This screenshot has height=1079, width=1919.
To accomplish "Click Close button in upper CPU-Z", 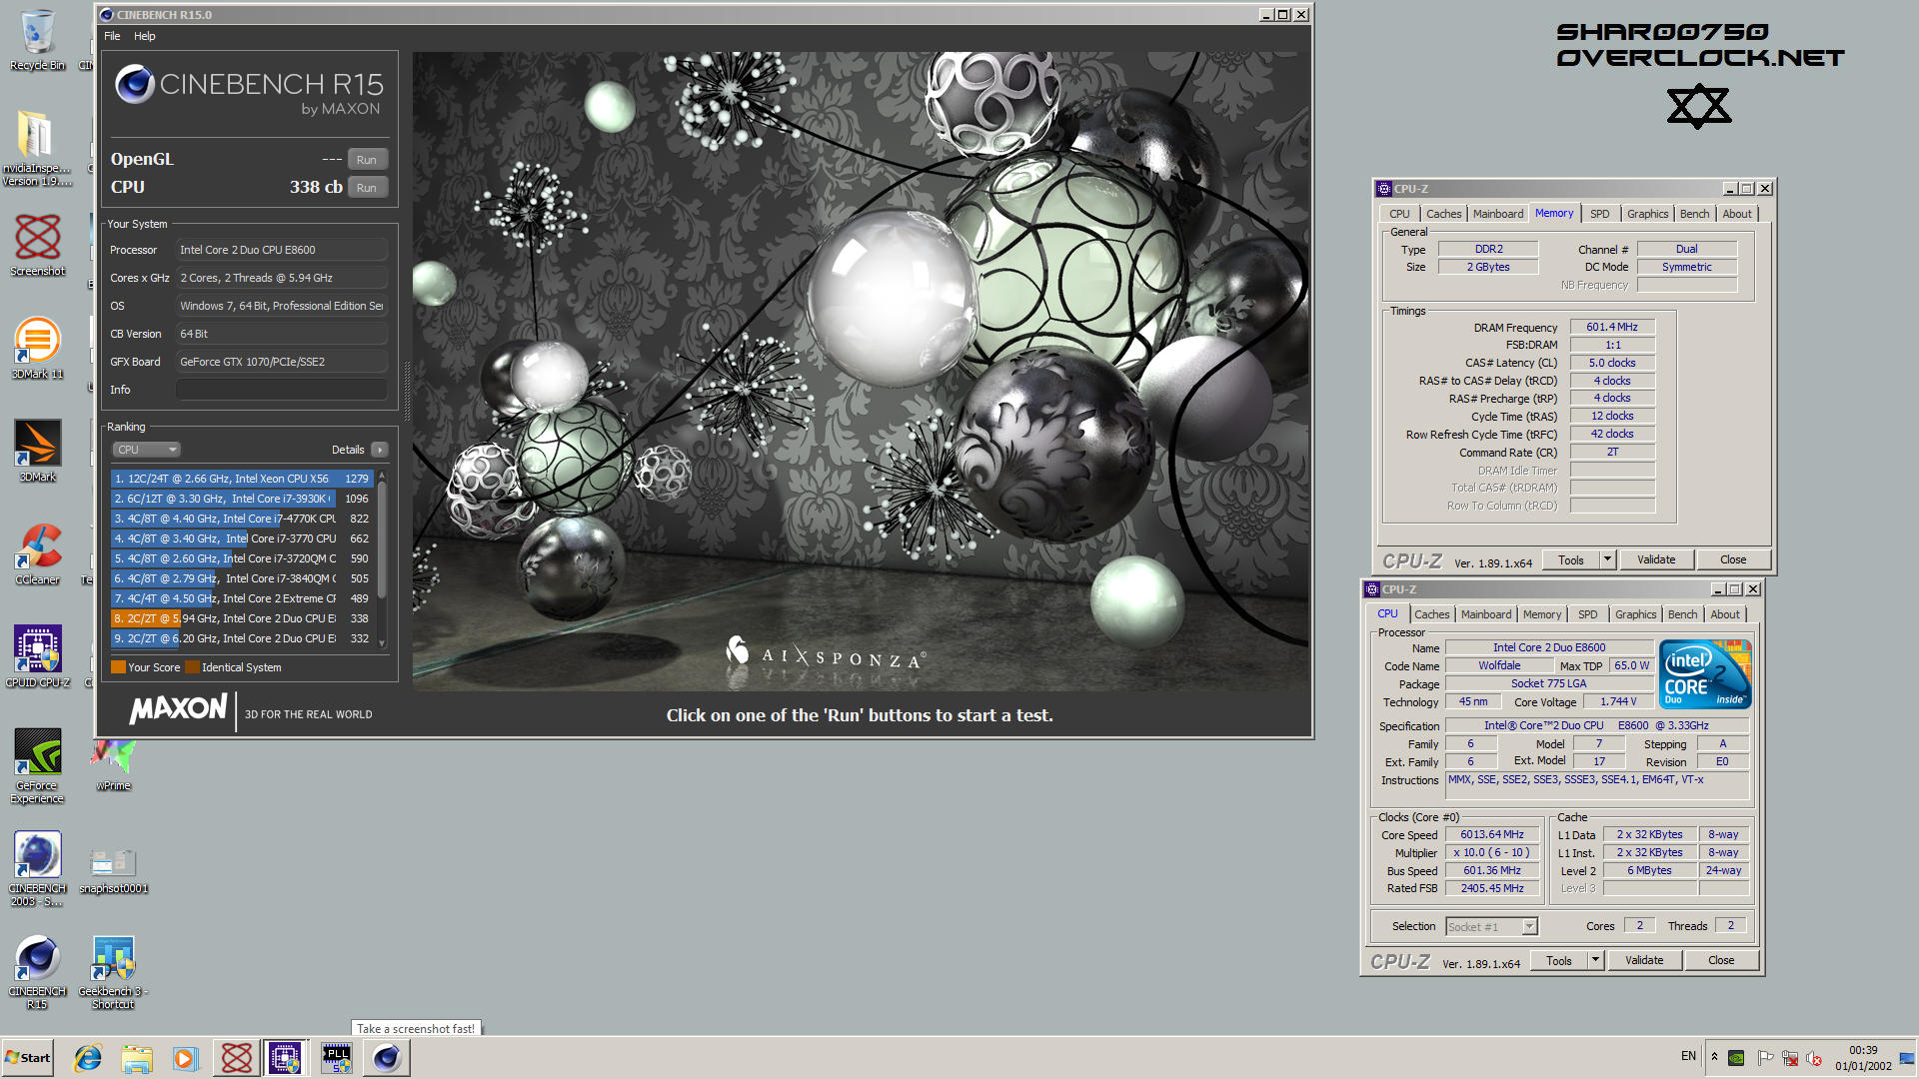I will (x=1733, y=560).
